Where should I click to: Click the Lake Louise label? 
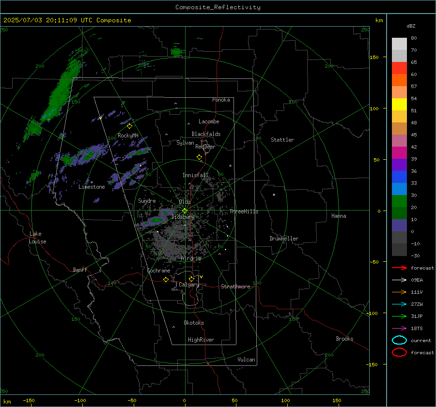37,238
